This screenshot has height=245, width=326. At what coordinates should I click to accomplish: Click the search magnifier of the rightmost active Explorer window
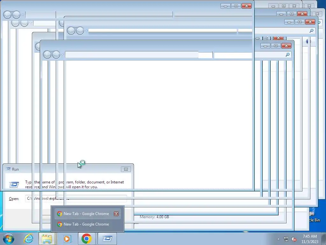311,31
